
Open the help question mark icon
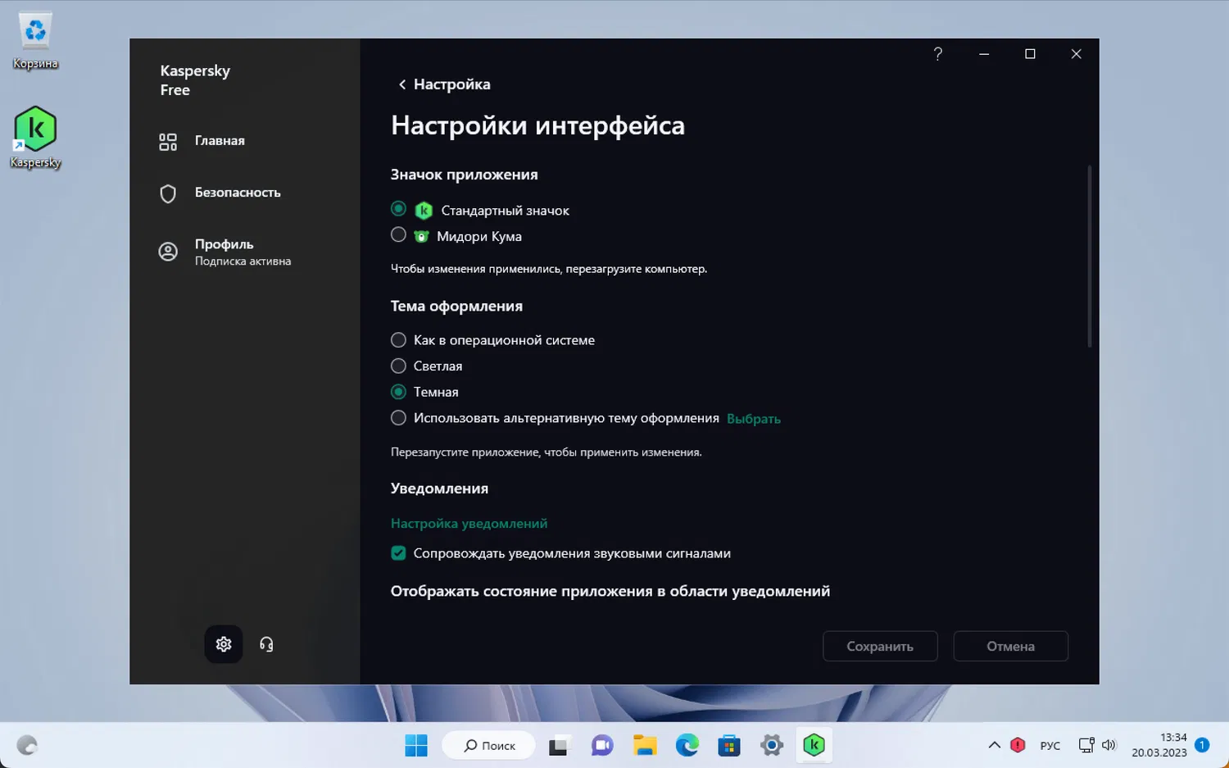coord(938,54)
